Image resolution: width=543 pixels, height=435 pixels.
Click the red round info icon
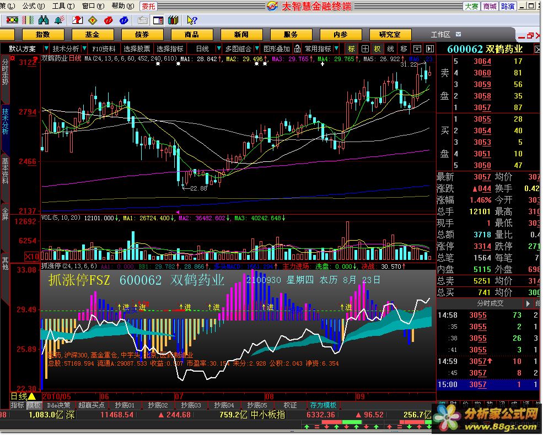tap(109, 20)
